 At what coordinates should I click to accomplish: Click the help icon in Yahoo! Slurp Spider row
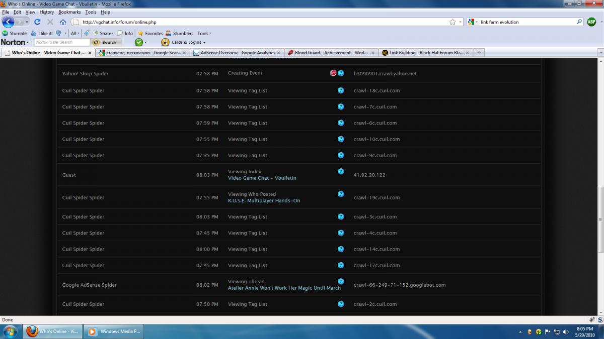click(341, 73)
